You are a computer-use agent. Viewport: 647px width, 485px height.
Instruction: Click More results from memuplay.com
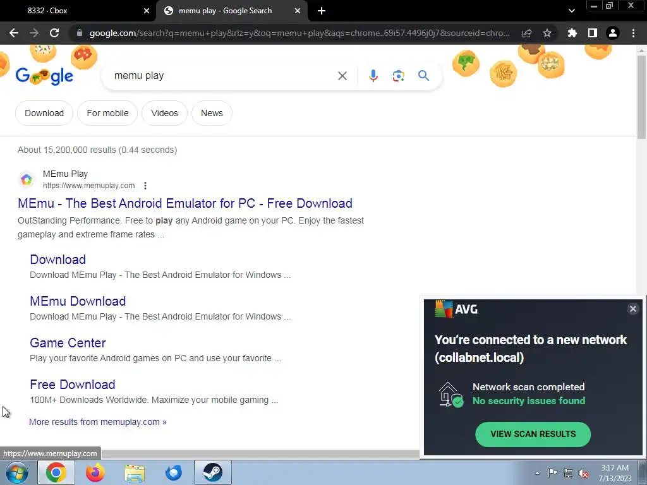click(x=98, y=422)
